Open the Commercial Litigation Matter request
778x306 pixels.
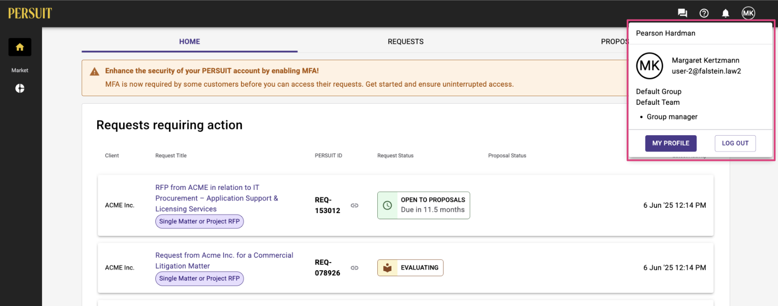[x=224, y=260]
